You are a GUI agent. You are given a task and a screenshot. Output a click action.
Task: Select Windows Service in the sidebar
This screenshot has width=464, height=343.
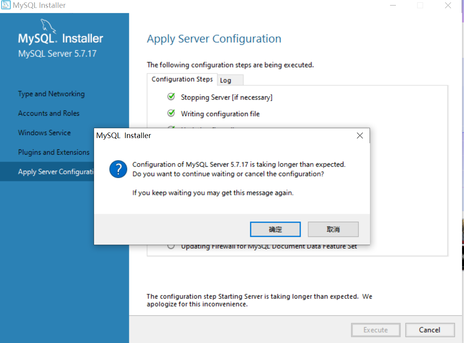44,133
